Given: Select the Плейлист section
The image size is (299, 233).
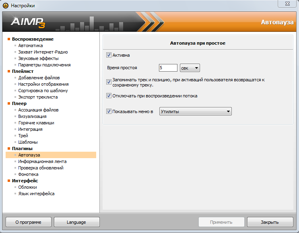Looking at the screenshot, I should pos(23,71).
